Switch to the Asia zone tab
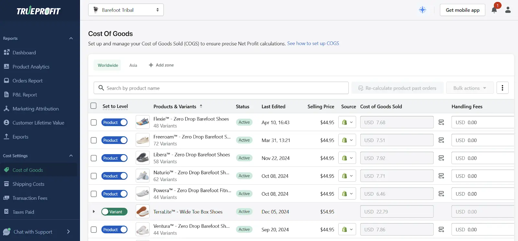 pos(133,65)
